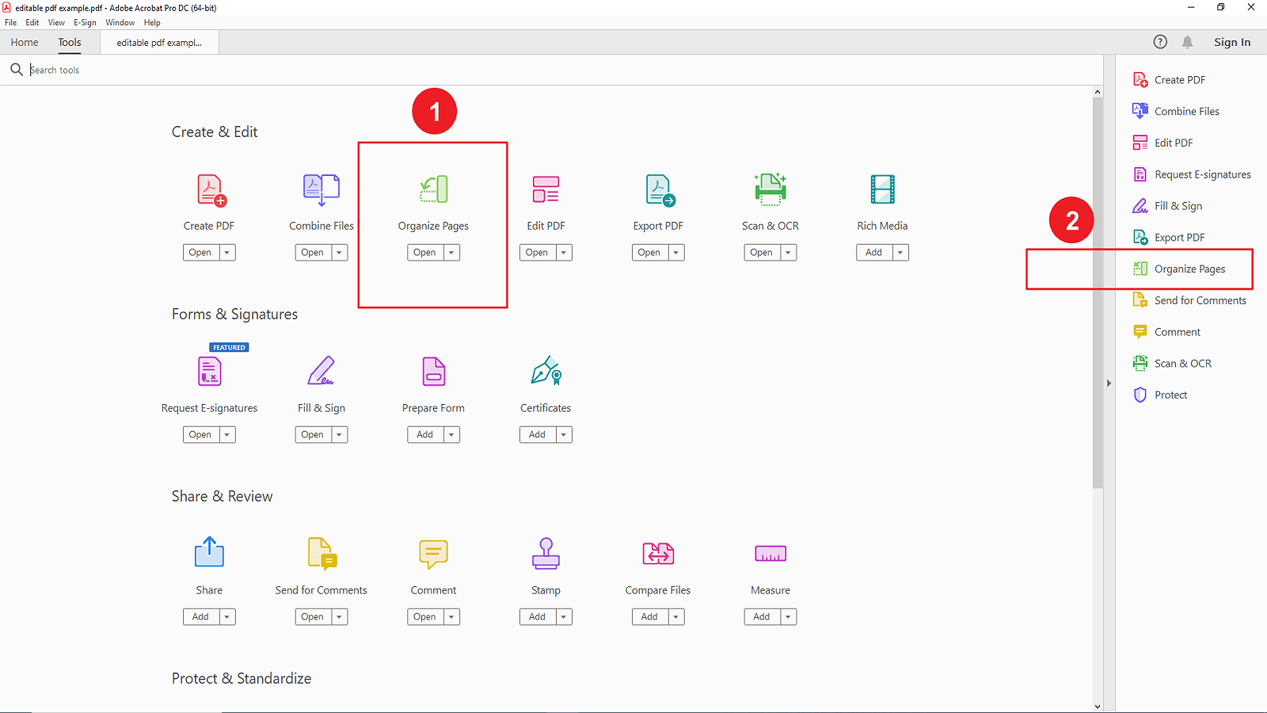Click the Rich Media film icon
1267x713 pixels.
882,189
